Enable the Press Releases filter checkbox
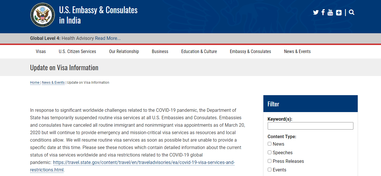Screen dimensions: 381x176 [x=269, y=161]
